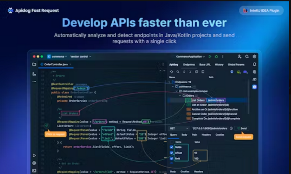The height and width of the screenshot is (174, 291).
Task: Disable the offset query parameter checkbox
Action: [172, 153]
